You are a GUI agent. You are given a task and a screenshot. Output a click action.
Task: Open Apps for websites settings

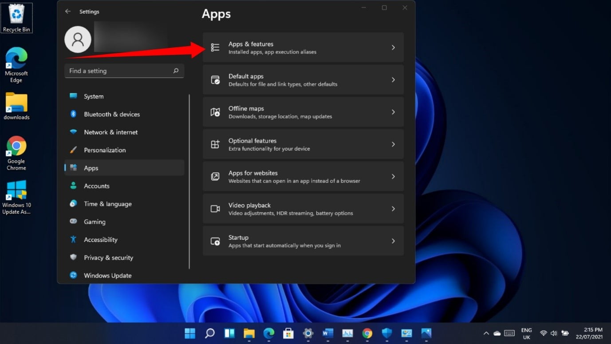(x=303, y=176)
